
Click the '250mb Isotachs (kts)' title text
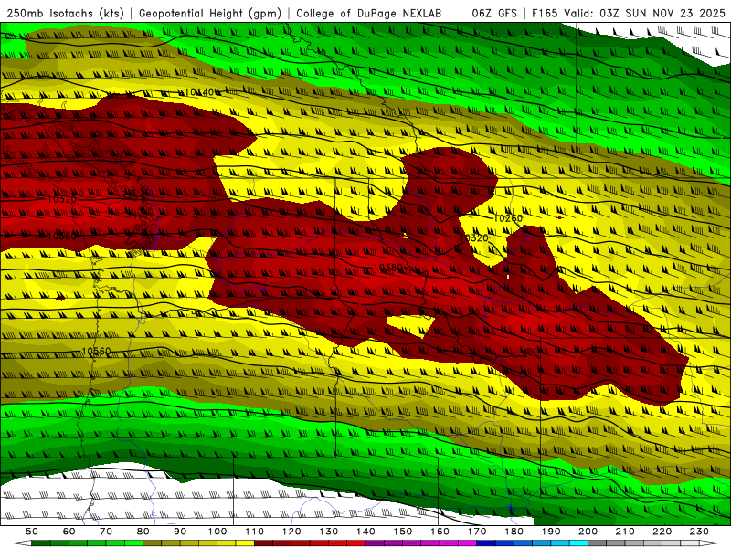tap(65, 13)
